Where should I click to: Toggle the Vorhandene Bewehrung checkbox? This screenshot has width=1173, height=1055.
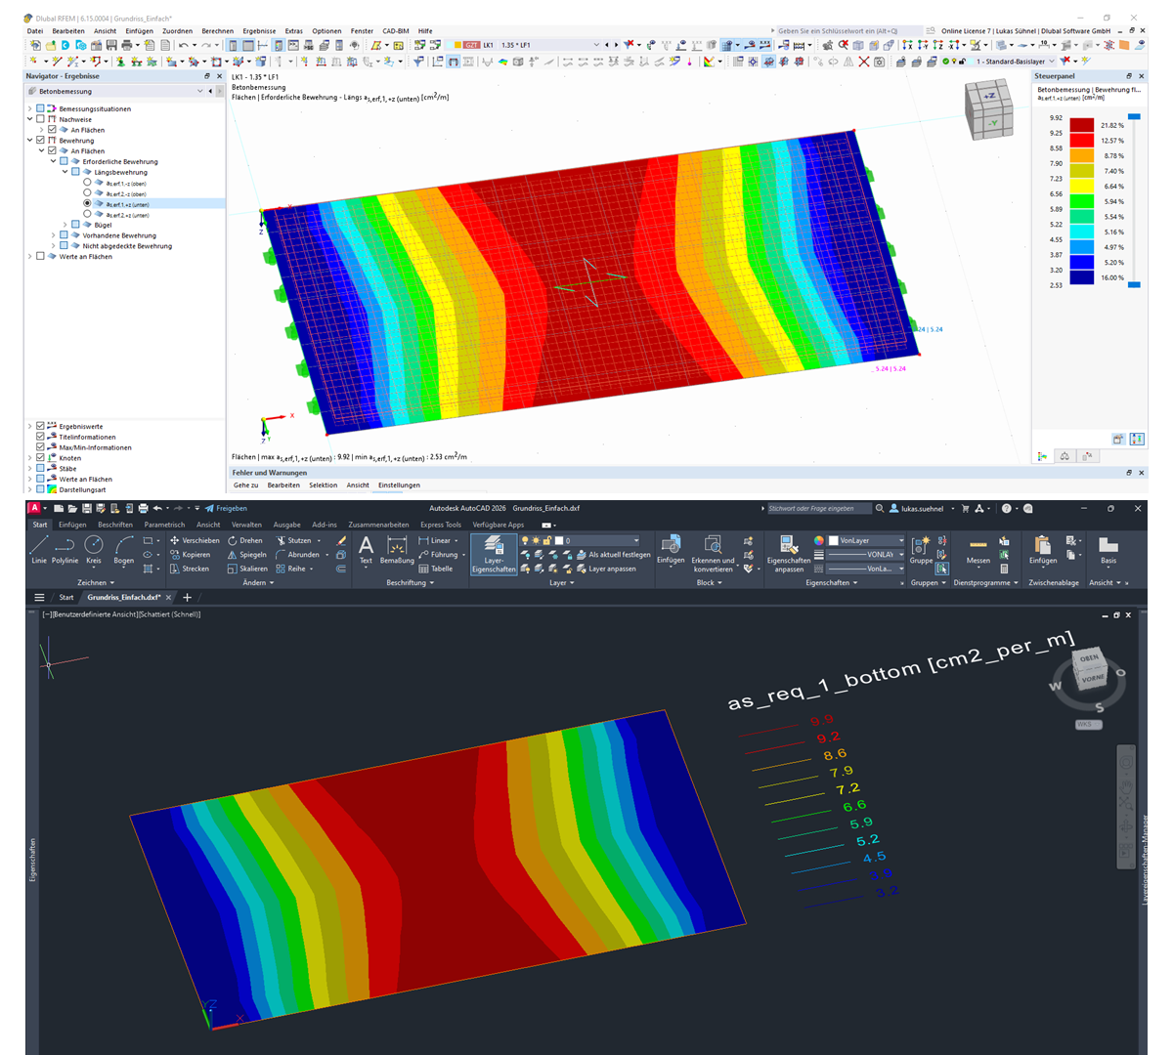[64, 235]
